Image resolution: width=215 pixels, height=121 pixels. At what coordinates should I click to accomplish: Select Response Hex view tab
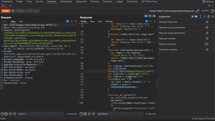click(x=100, y=22)
